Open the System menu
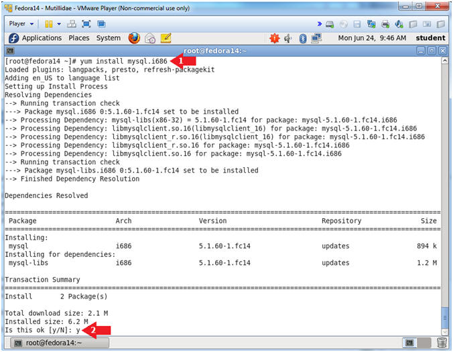The width and height of the screenshot is (453, 352). pos(109,38)
